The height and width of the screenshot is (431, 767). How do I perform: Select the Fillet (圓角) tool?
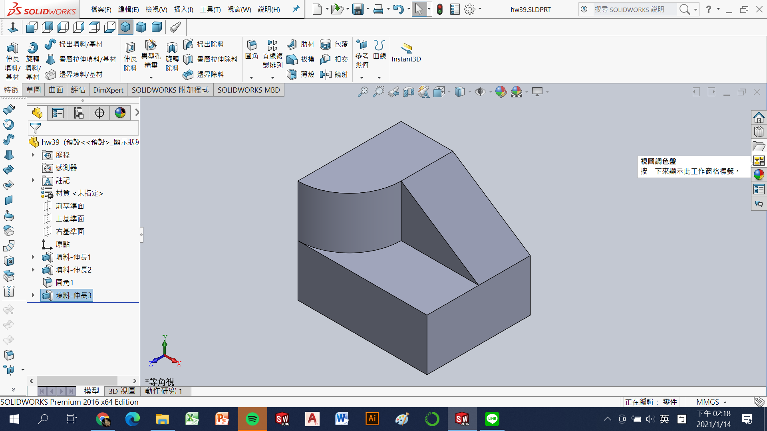(x=252, y=45)
